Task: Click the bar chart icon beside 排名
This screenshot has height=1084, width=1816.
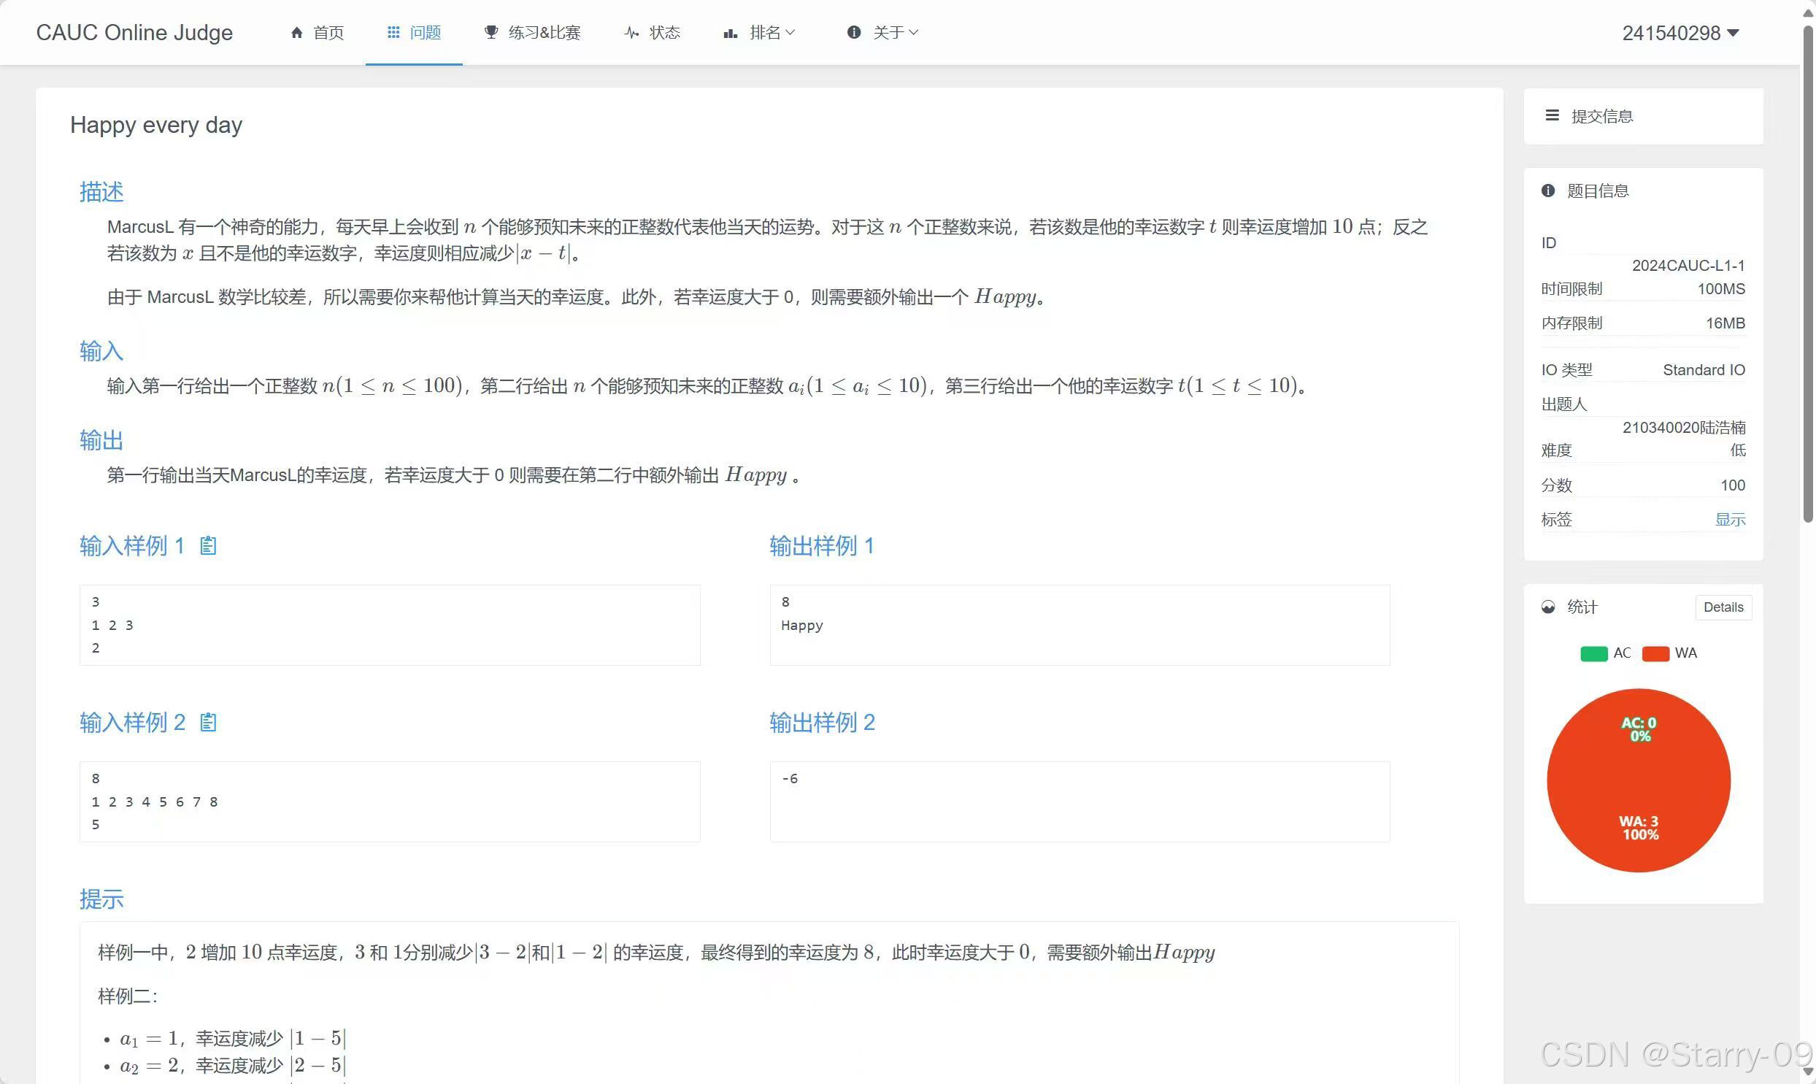Action: [x=729, y=33]
